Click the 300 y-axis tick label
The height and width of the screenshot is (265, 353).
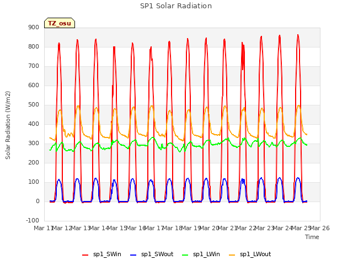coord(34,144)
